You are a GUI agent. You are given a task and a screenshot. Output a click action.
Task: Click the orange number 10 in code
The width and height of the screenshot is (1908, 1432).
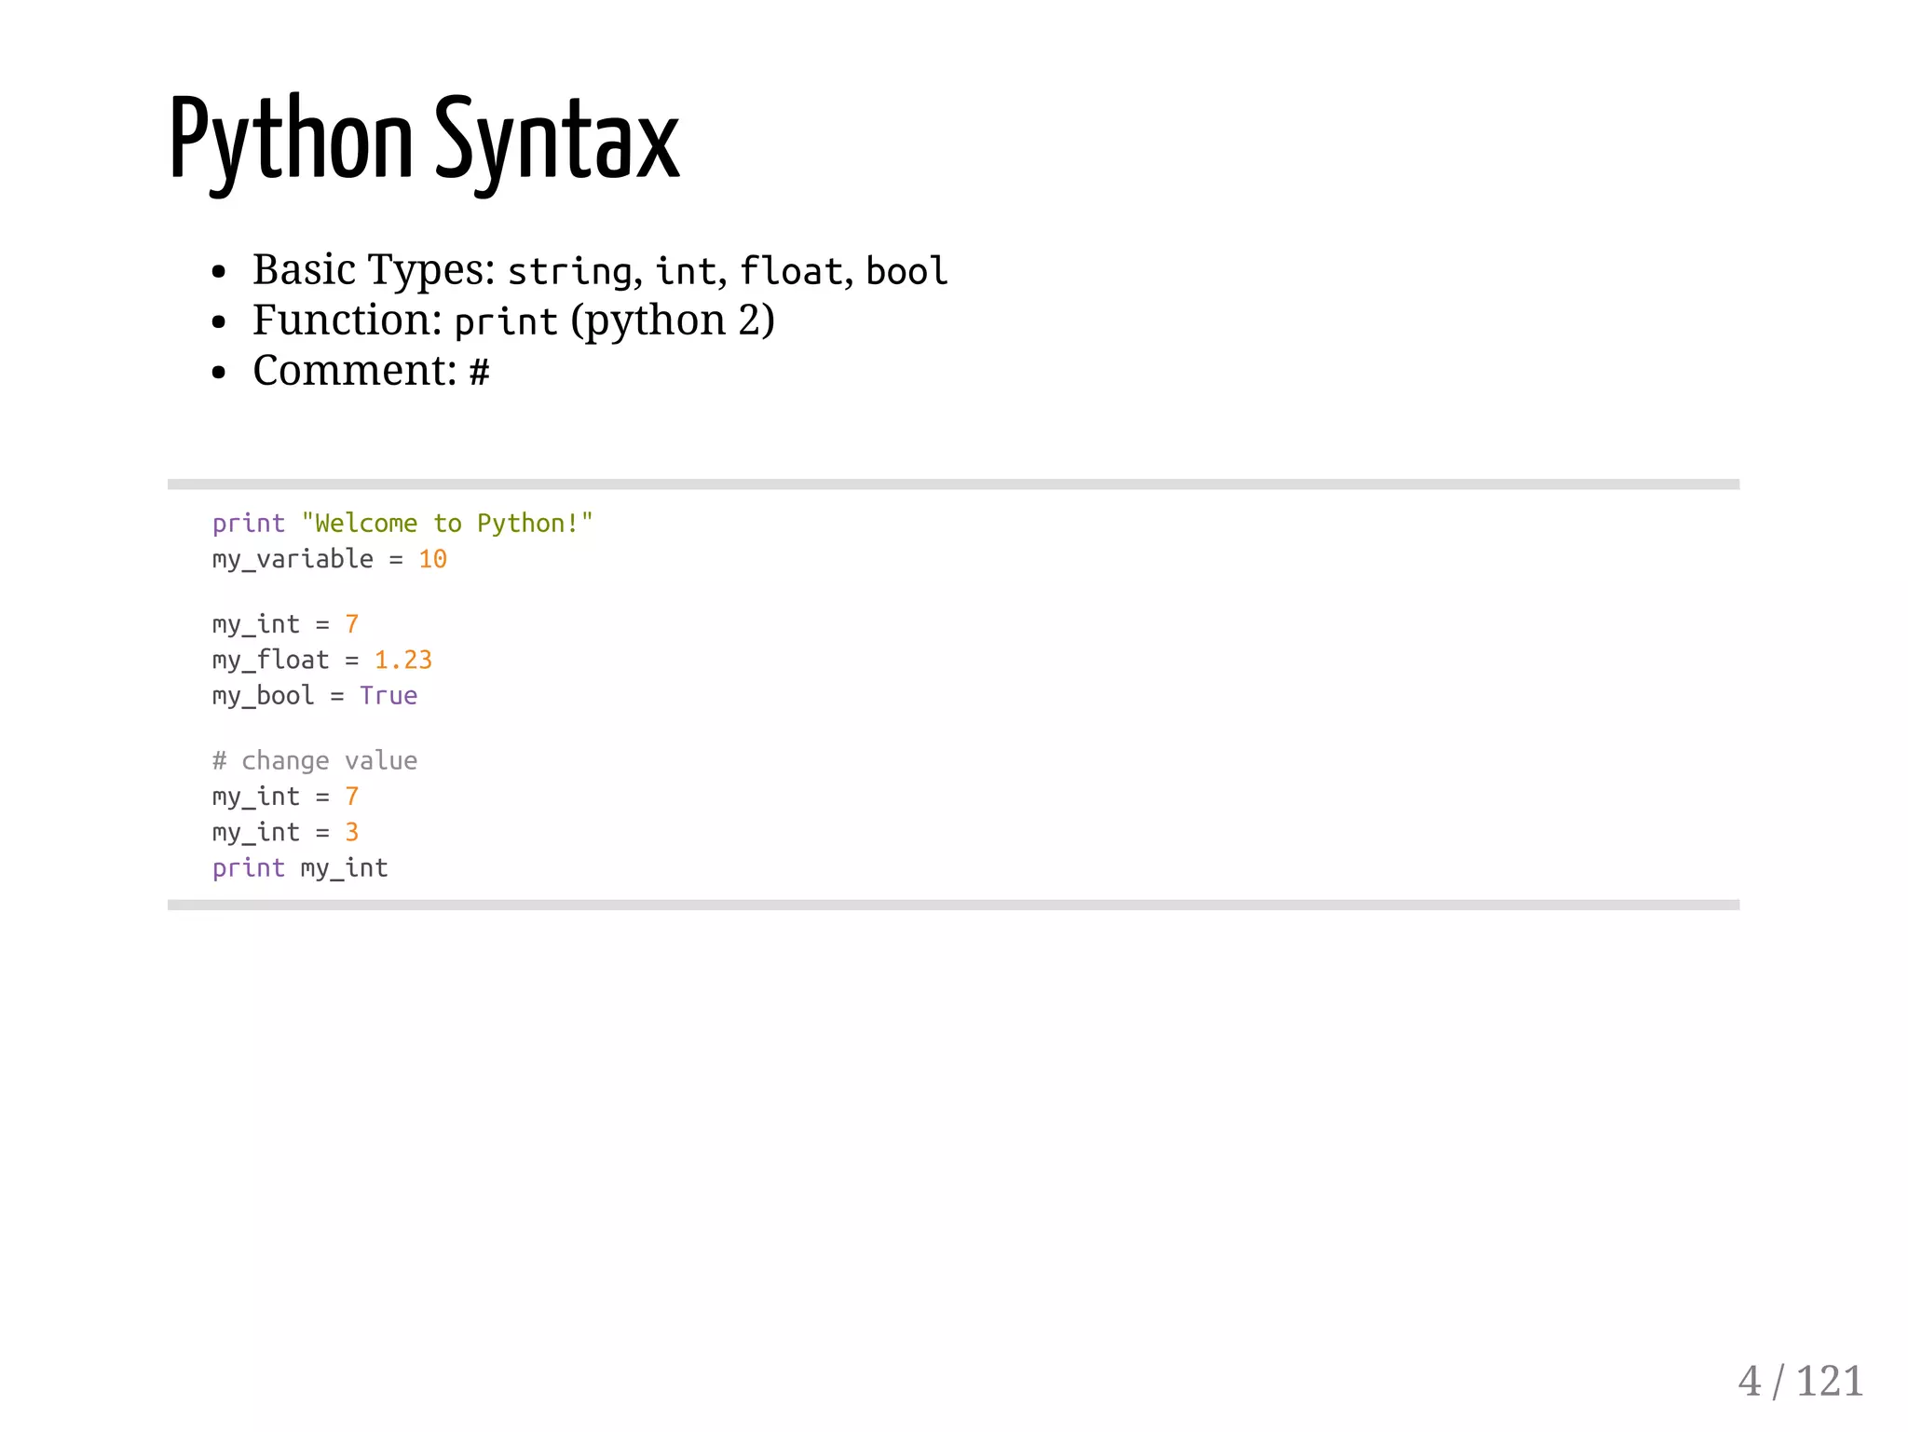(x=432, y=559)
